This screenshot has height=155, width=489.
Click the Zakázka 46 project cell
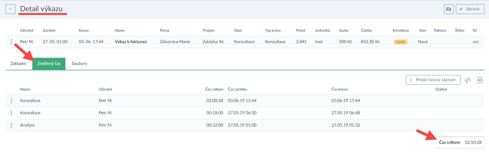[213, 42]
